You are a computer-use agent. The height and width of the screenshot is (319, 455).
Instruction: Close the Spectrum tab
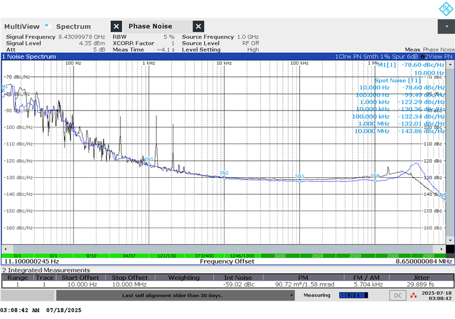116,26
